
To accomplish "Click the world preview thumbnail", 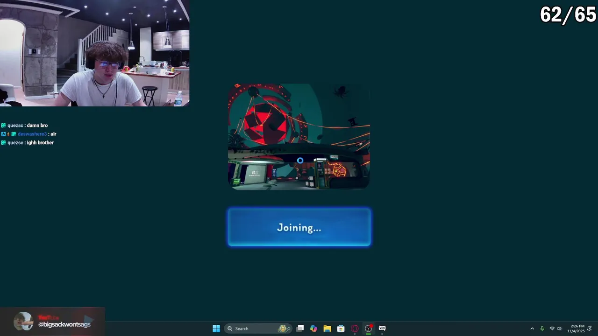I will pyautogui.click(x=299, y=137).
